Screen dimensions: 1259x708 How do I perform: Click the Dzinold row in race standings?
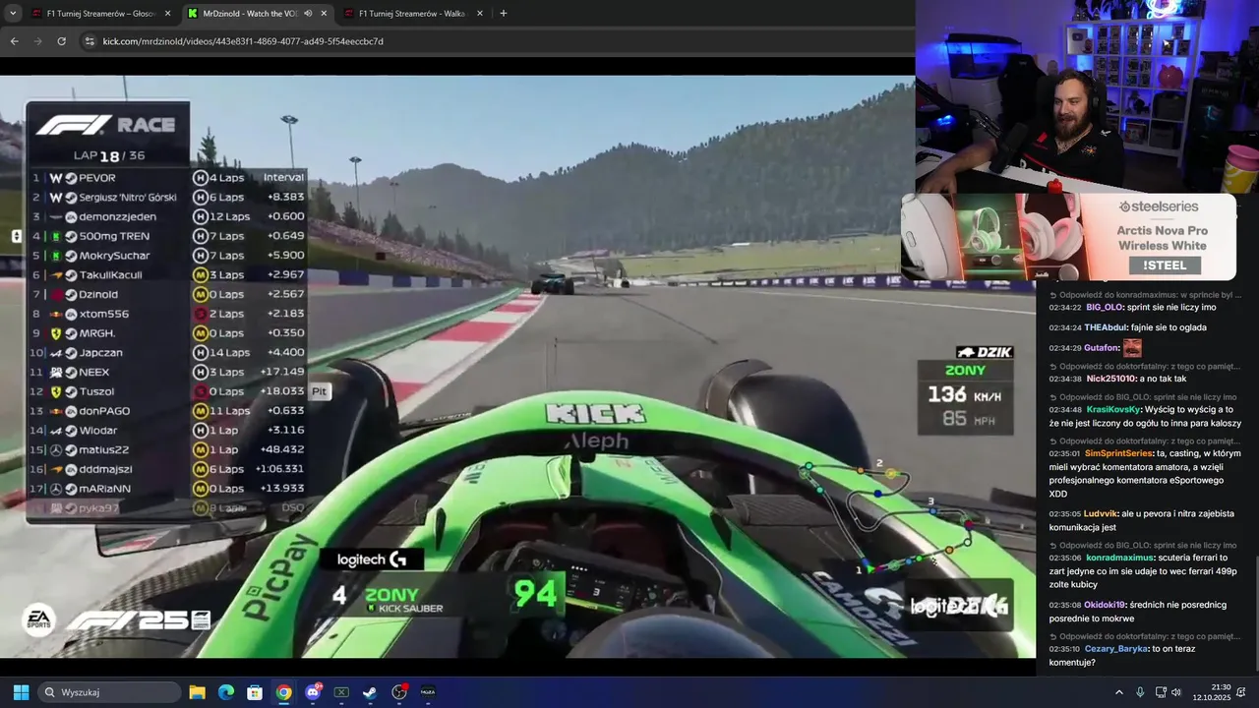tap(167, 294)
